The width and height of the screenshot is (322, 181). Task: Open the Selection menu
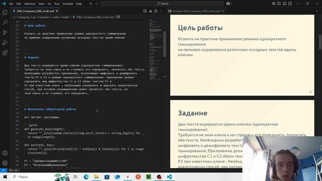(x=30, y=4)
